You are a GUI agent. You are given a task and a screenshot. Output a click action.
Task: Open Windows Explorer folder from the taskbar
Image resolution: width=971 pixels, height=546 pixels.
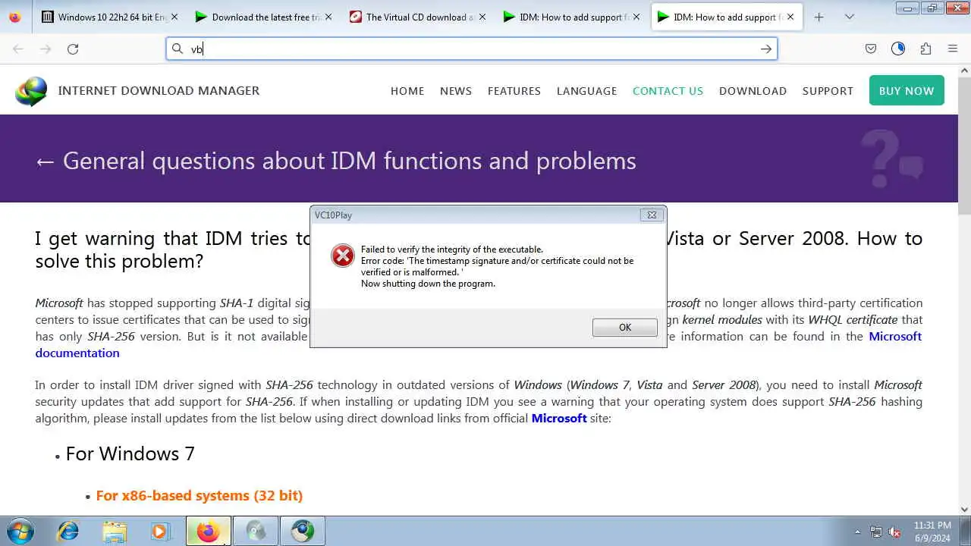point(115,532)
